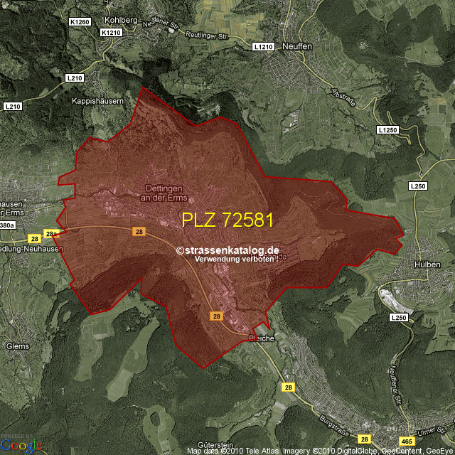Select the 28a road shield

[50, 233]
